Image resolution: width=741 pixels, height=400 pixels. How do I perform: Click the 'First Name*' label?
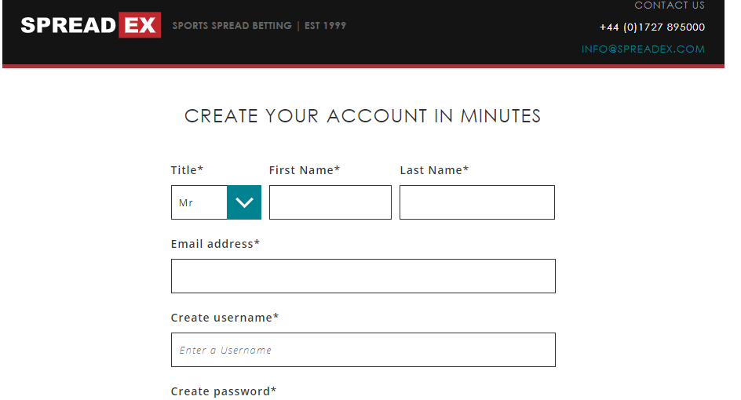pyautogui.click(x=304, y=170)
